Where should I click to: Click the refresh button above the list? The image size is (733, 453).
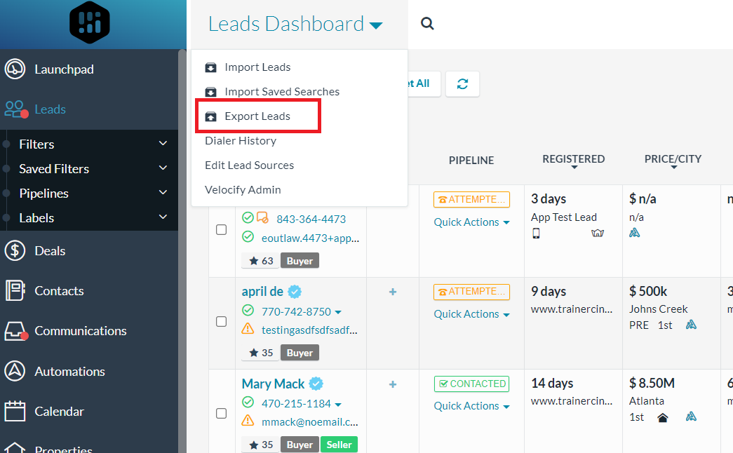462,83
